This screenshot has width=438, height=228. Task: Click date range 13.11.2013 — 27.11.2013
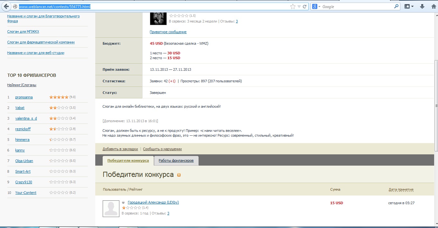[x=171, y=69]
